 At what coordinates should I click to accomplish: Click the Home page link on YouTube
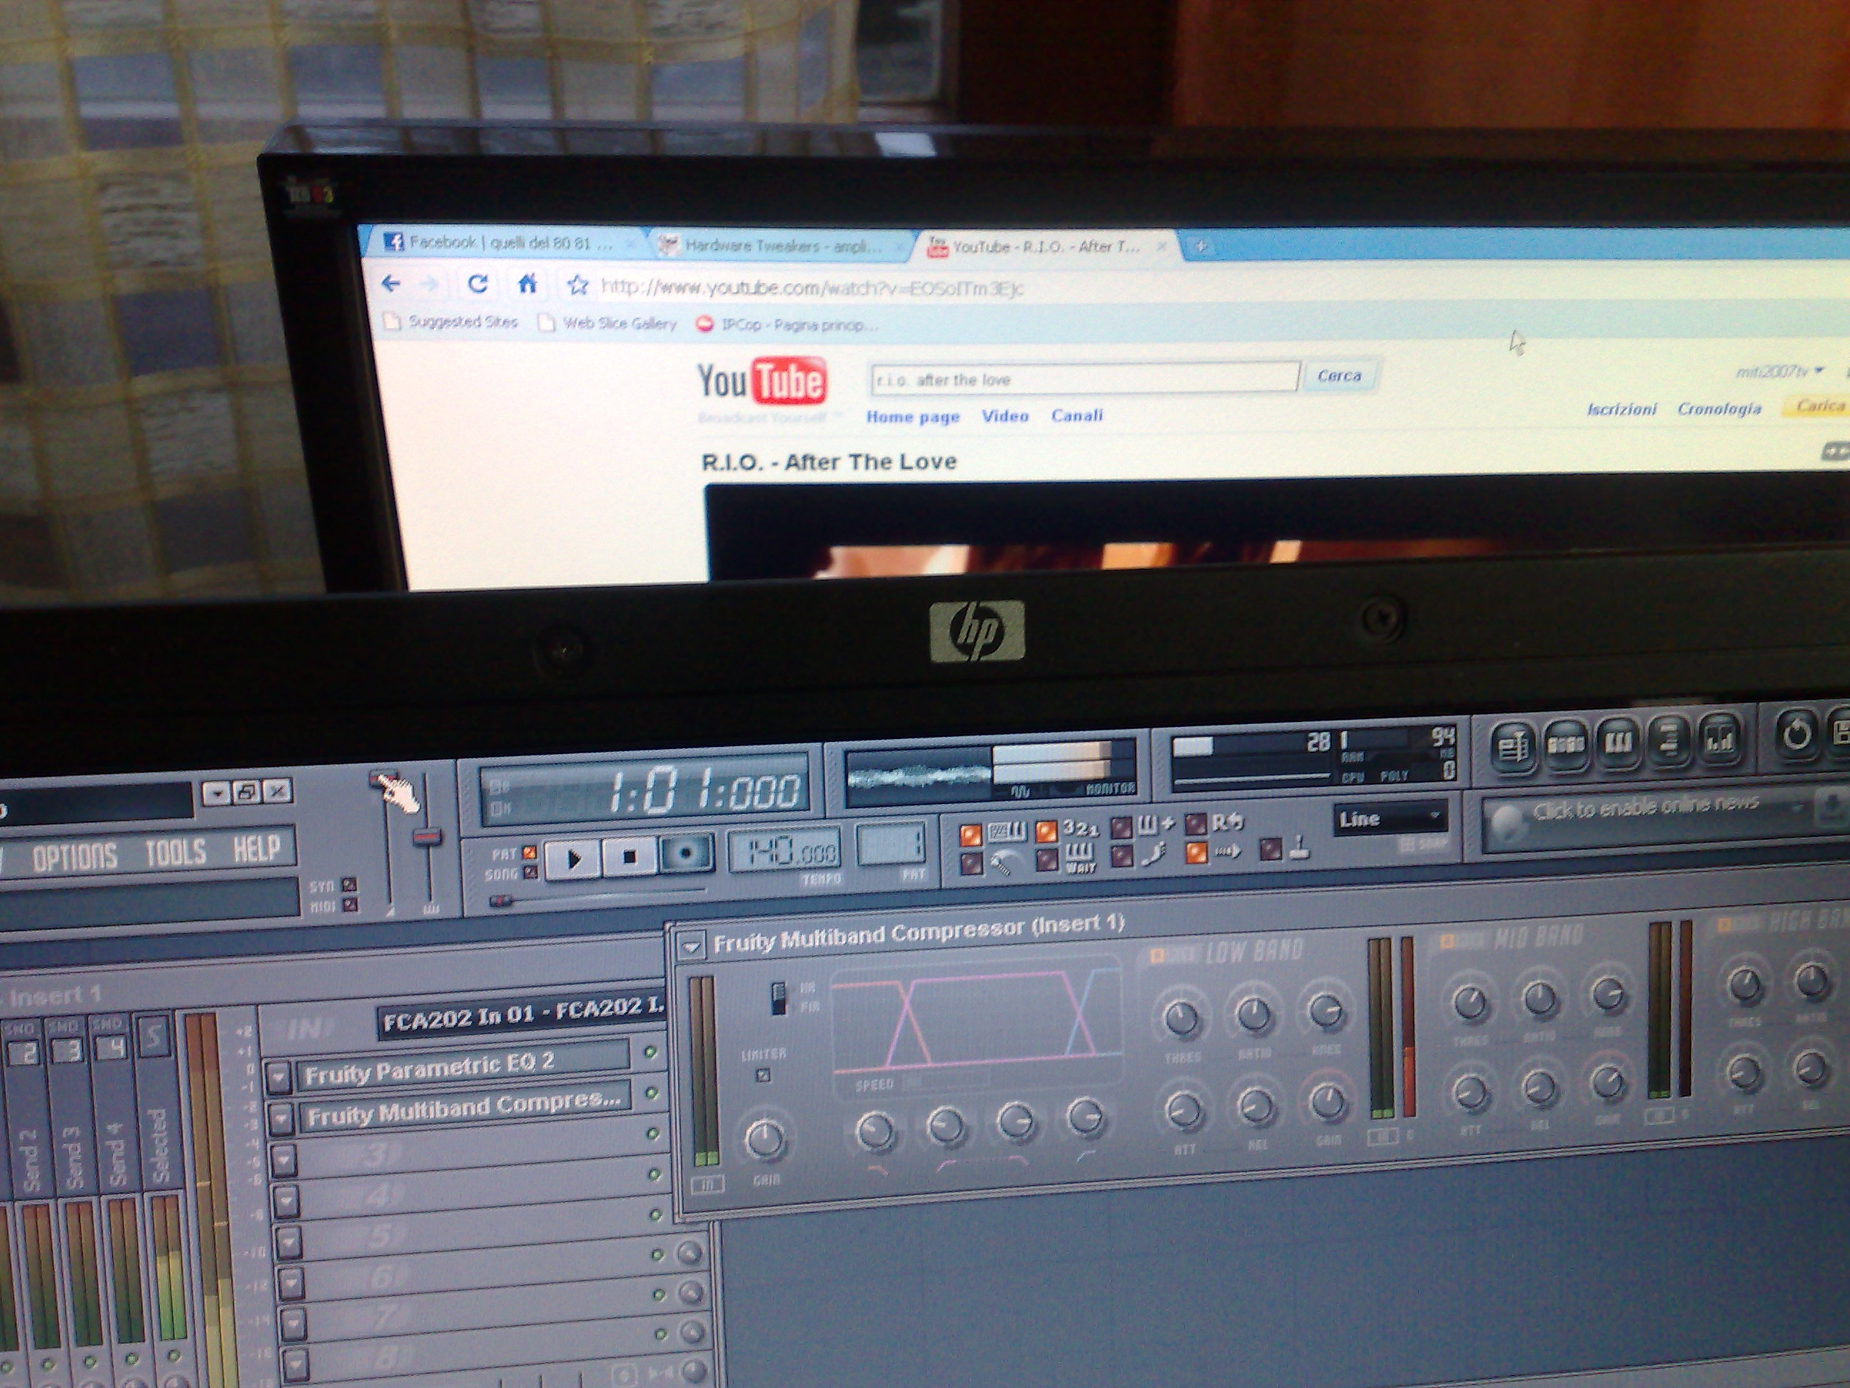(912, 417)
